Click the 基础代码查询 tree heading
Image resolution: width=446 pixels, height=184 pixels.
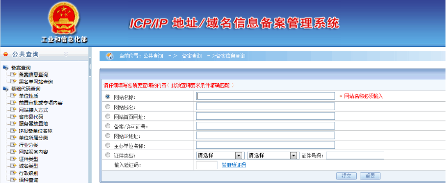click(25, 89)
